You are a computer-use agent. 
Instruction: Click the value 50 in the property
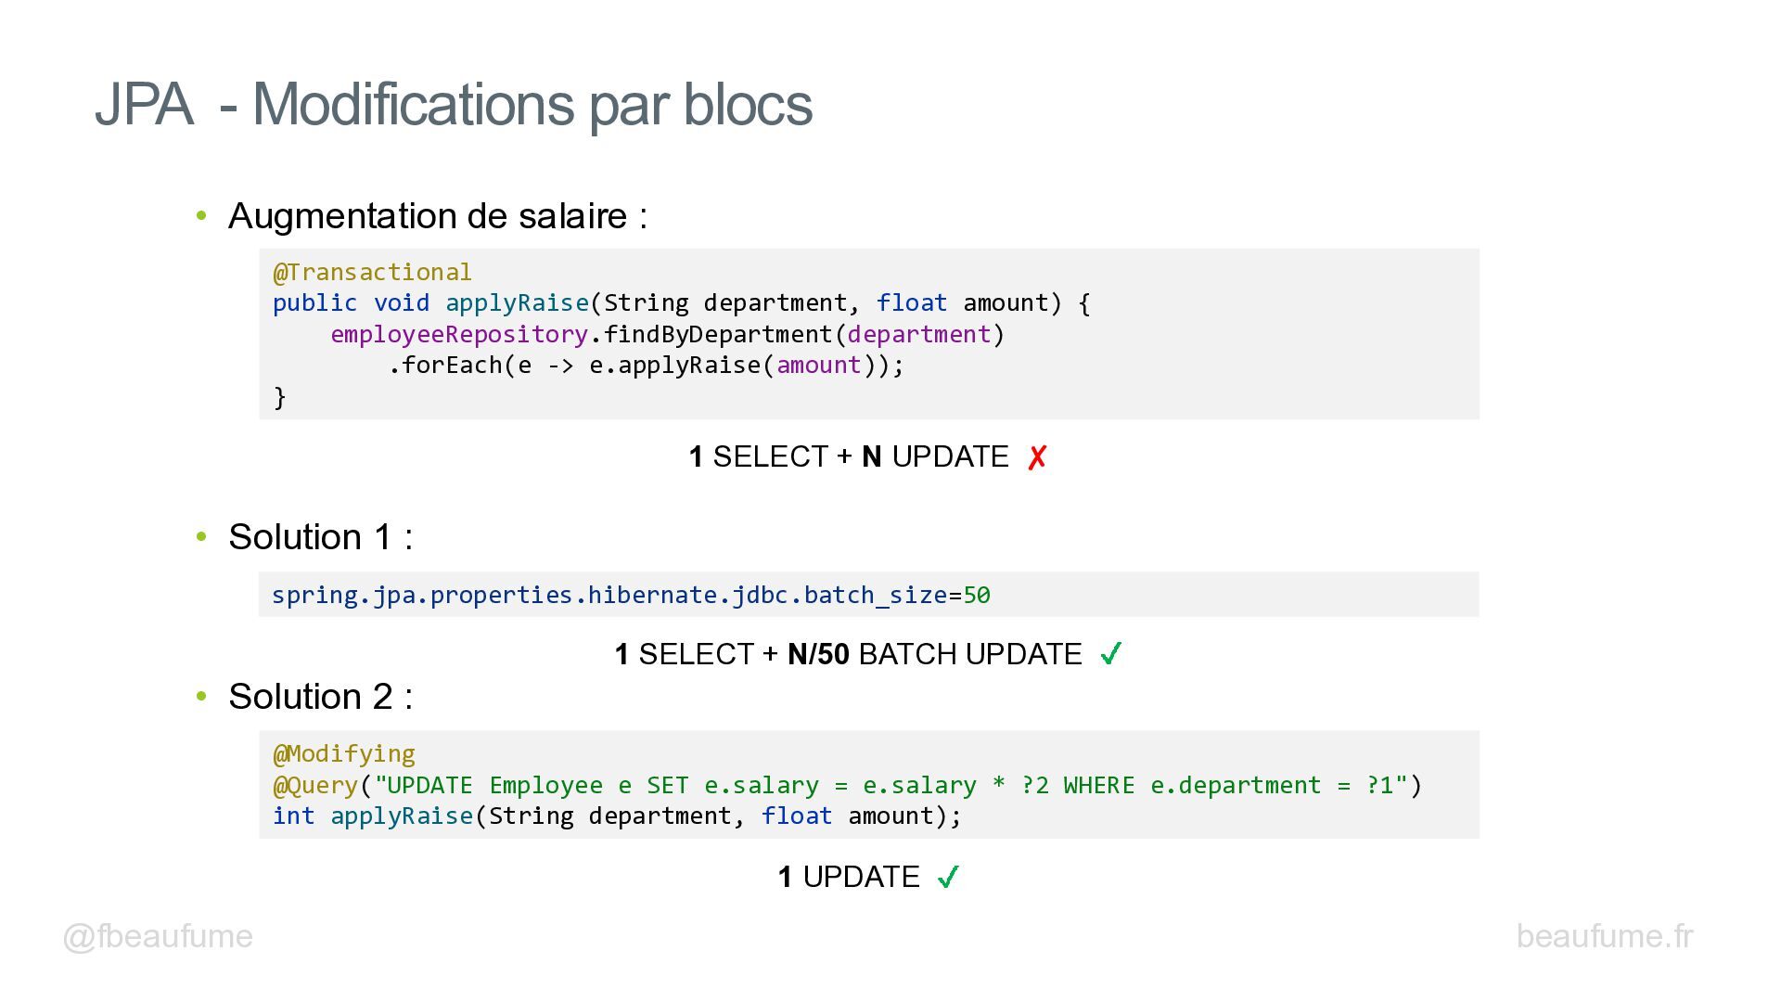pos(977,595)
